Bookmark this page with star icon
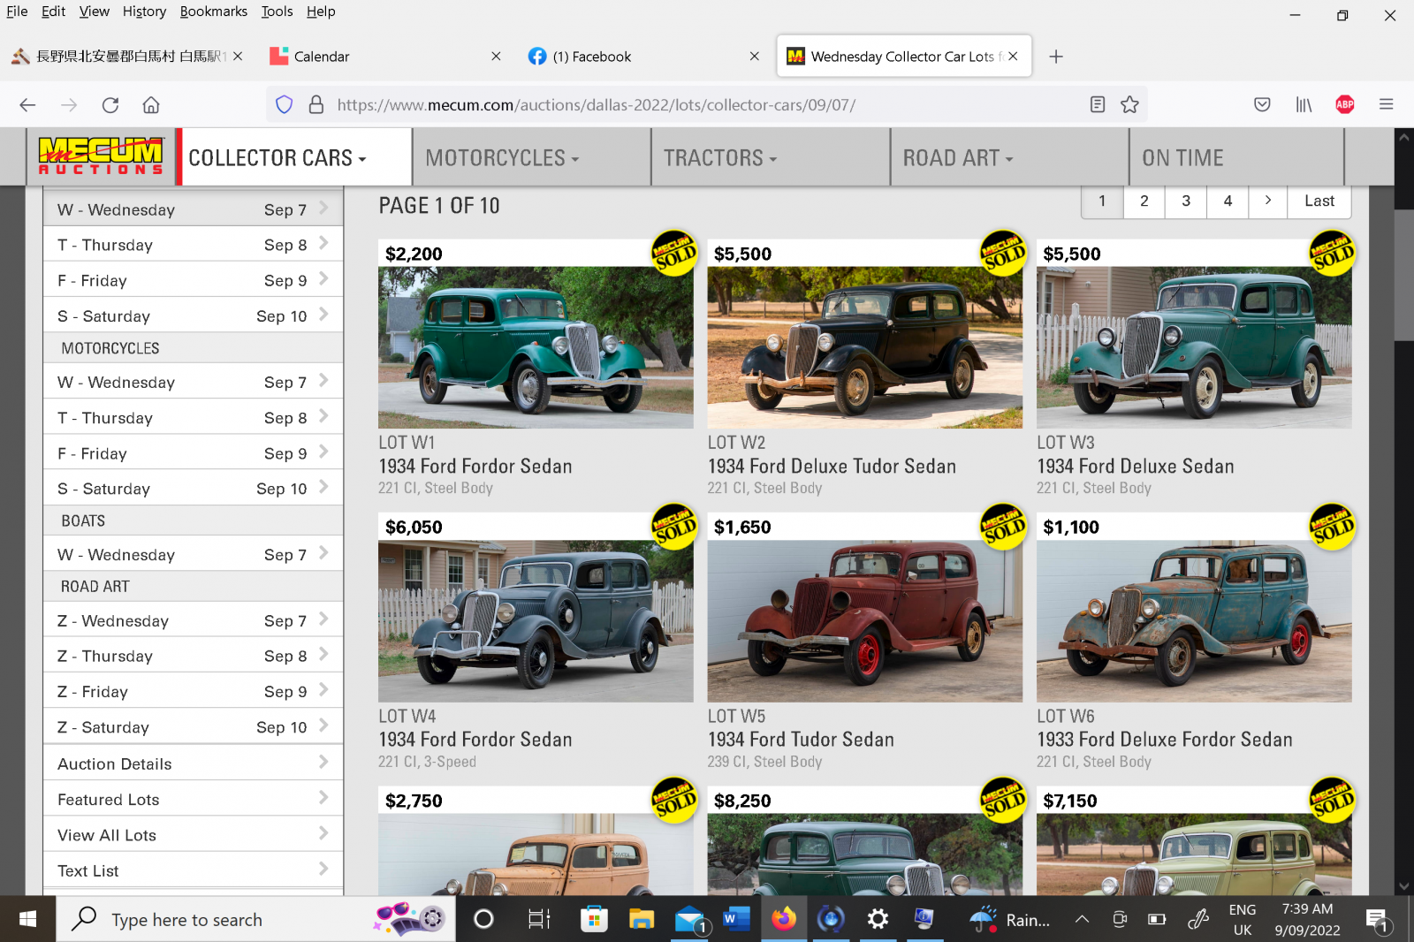1414x942 pixels. (1129, 105)
